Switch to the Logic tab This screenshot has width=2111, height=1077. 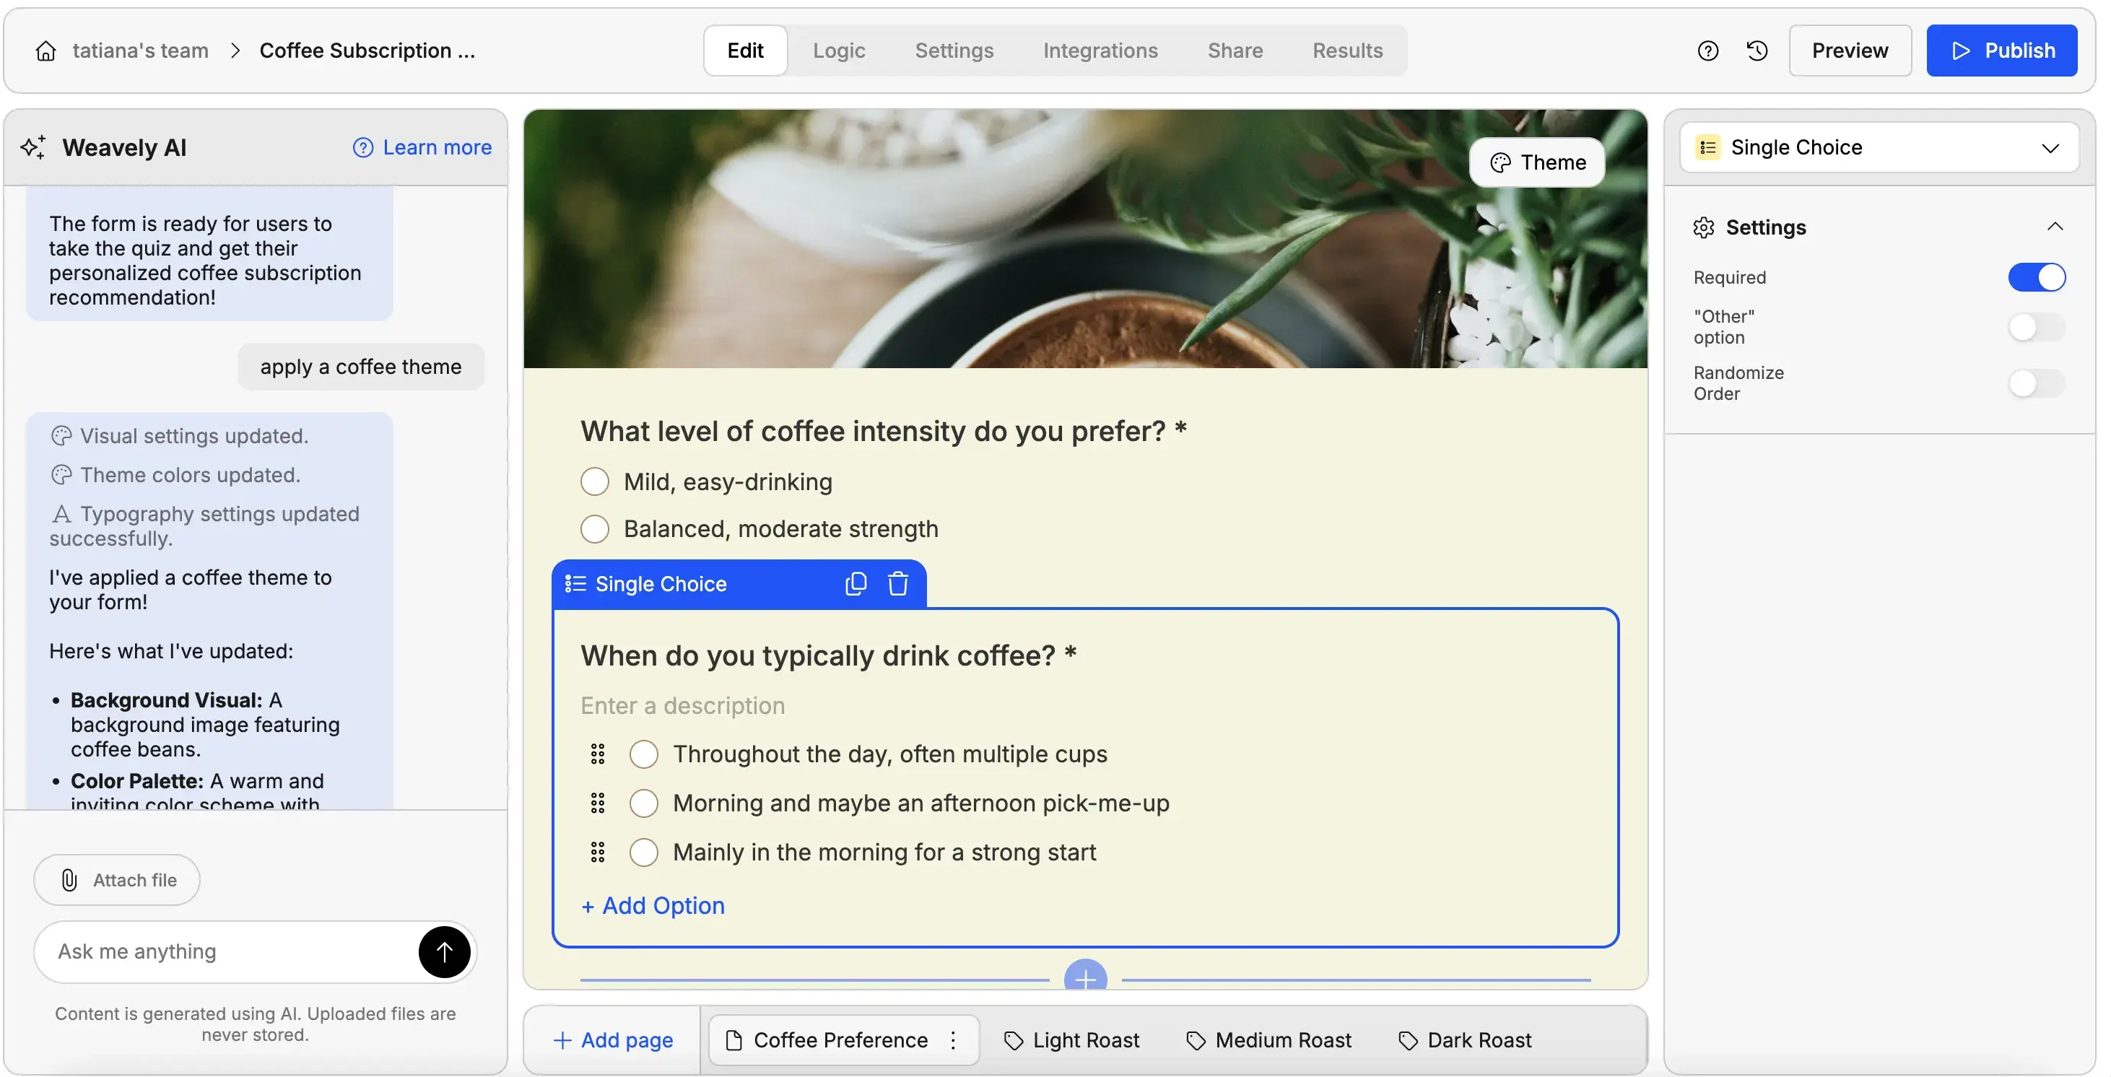point(838,51)
